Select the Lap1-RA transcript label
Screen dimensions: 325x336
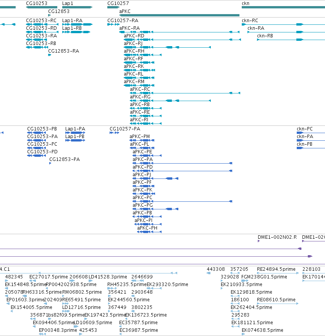[72, 21]
